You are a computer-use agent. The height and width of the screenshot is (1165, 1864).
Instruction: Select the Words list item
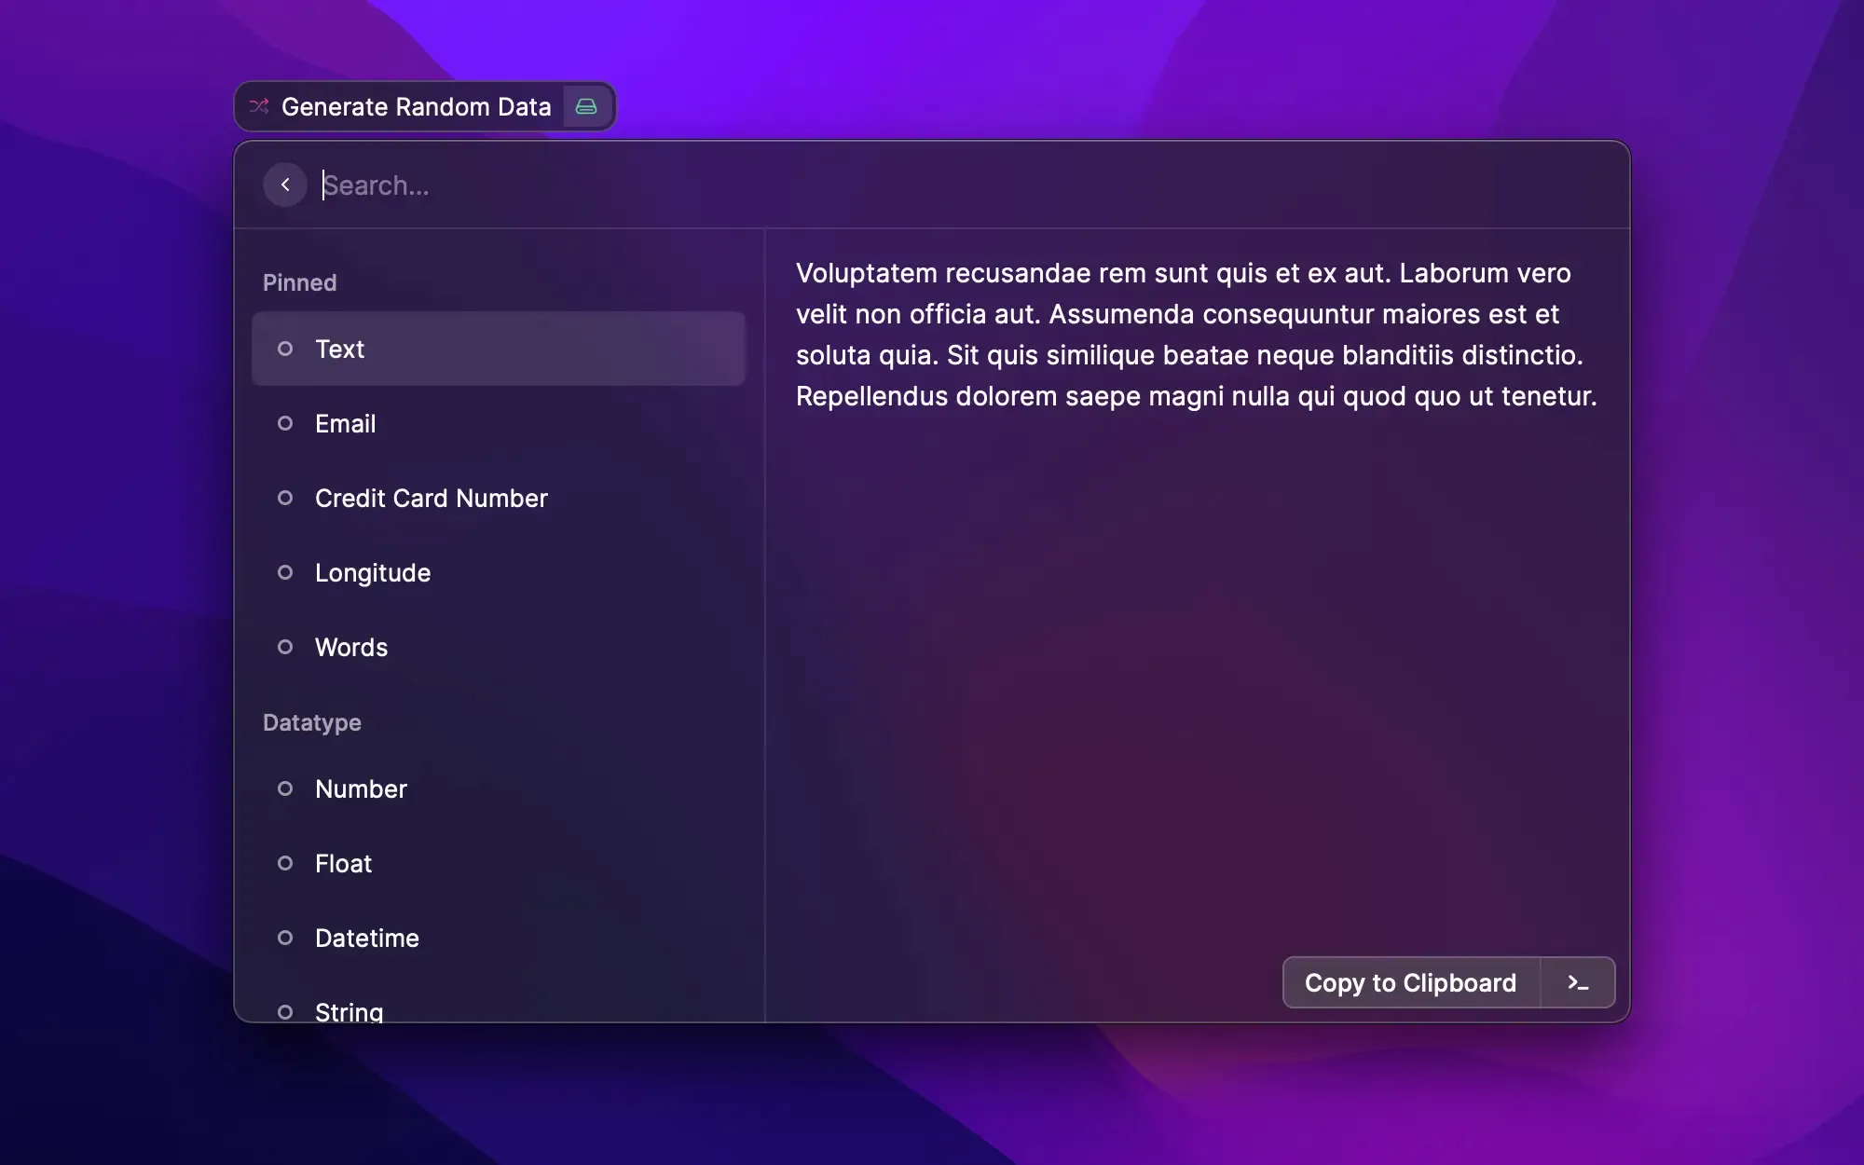(x=351, y=647)
